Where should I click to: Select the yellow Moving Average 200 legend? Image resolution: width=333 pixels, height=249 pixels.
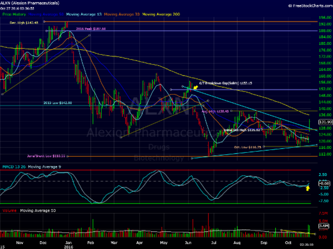click(161, 14)
